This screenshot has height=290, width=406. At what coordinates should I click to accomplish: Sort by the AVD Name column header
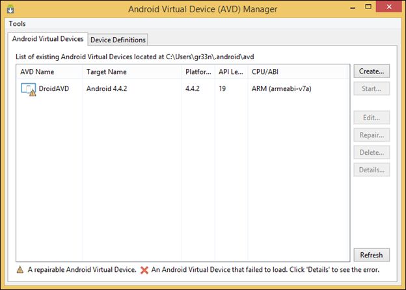click(x=49, y=72)
